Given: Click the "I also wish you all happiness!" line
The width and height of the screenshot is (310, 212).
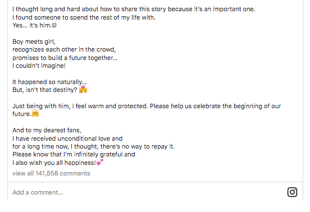Looking at the screenshot, I should 54,163.
